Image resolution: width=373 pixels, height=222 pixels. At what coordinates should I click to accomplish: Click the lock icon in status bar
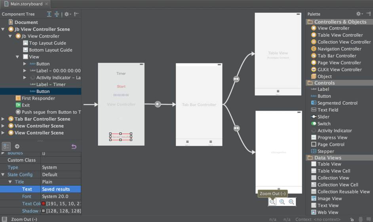[352, 219]
